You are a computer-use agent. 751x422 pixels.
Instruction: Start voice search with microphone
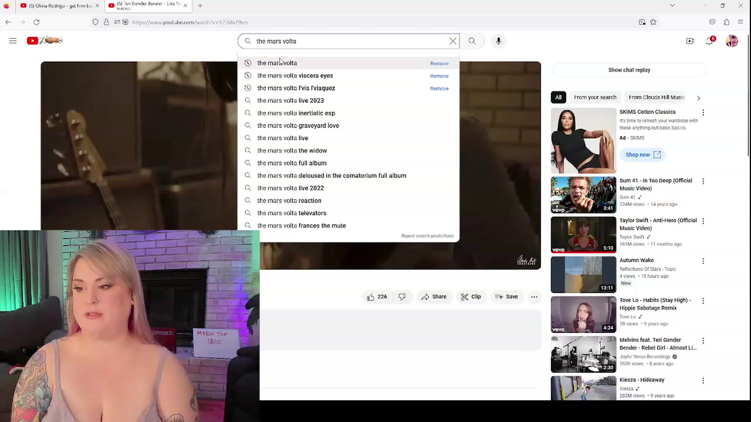pos(498,41)
